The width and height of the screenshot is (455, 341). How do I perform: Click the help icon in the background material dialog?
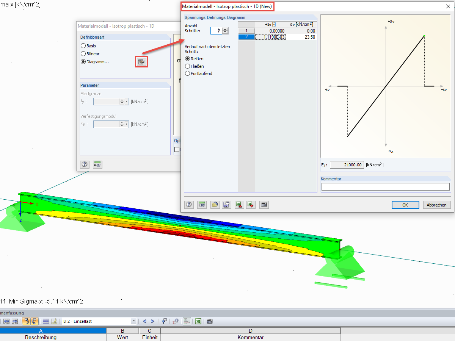pyautogui.click(x=85, y=164)
